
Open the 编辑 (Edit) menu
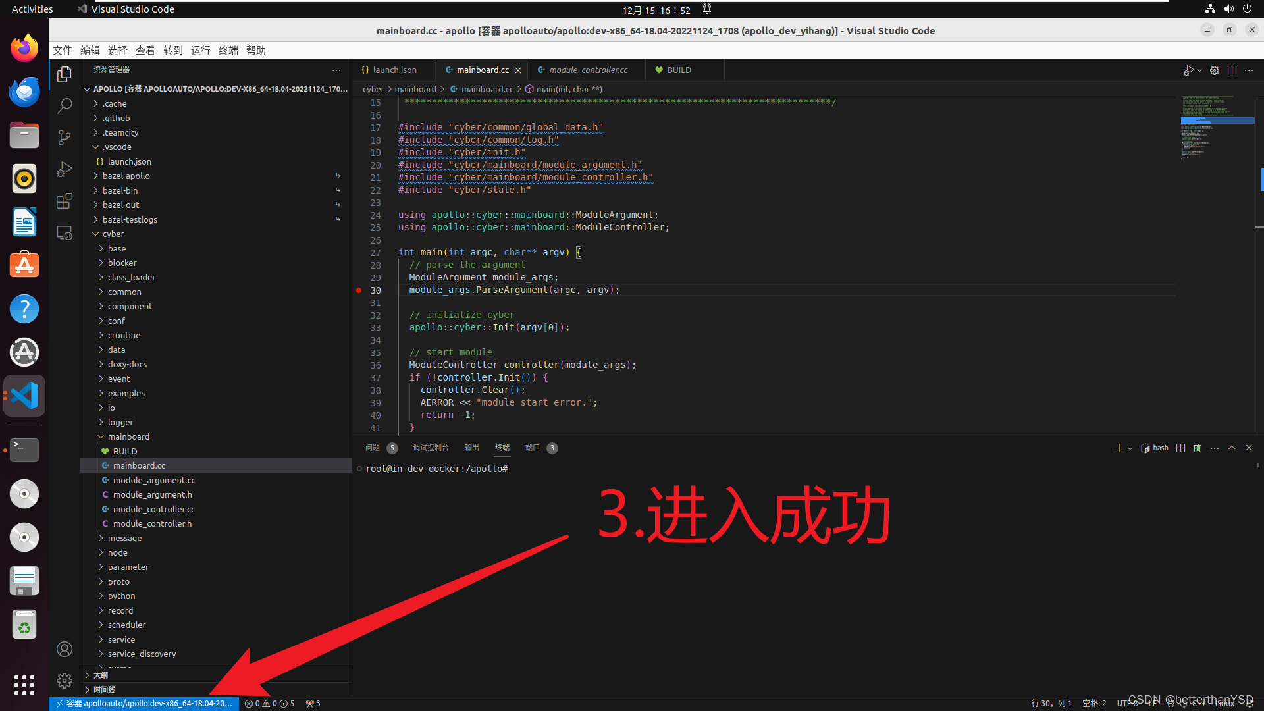(90, 51)
